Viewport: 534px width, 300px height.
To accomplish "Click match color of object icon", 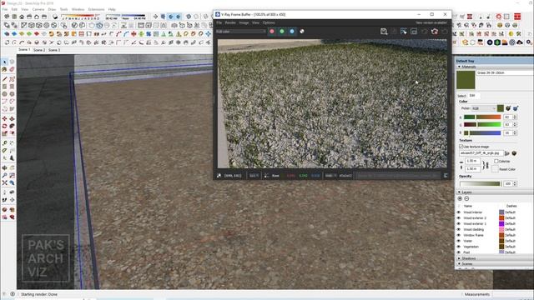I will tap(508, 108).
